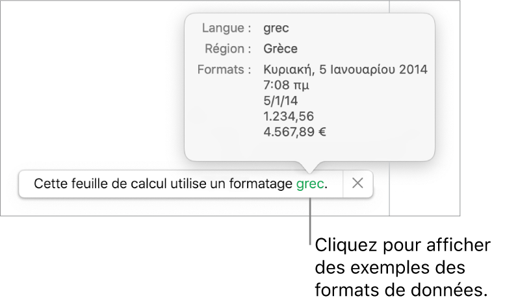Dismiss the formatting notification with X
The image size is (505, 307).
357,184
